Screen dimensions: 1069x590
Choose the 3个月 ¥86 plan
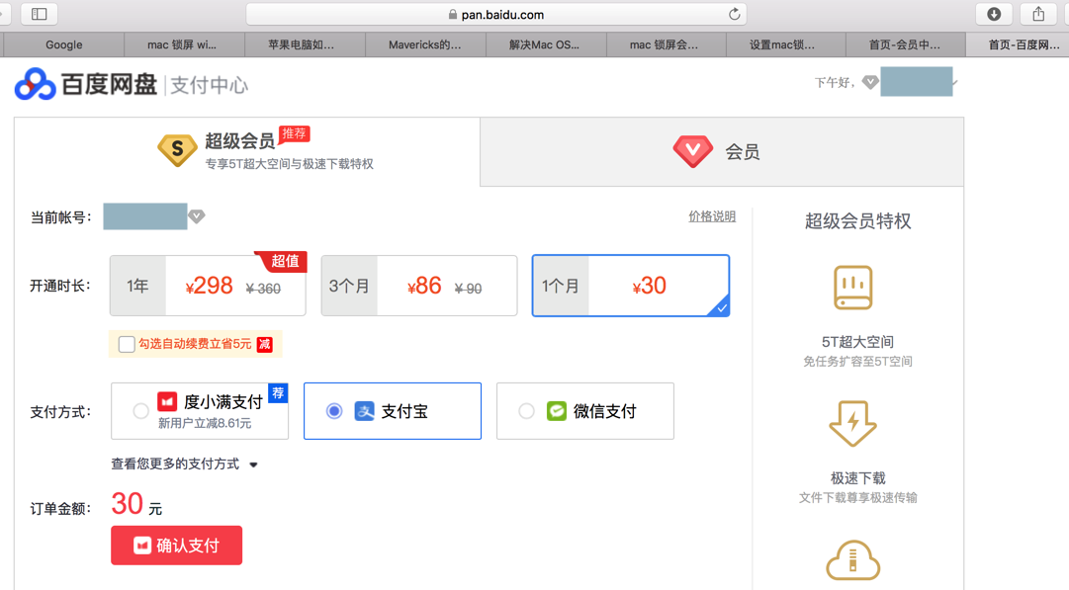click(419, 286)
